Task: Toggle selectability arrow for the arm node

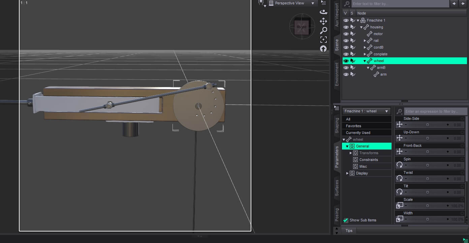Action: [353, 74]
